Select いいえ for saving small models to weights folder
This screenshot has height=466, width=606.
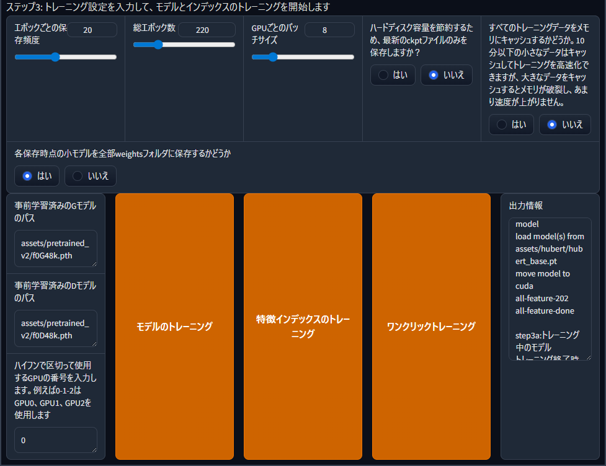(x=91, y=176)
